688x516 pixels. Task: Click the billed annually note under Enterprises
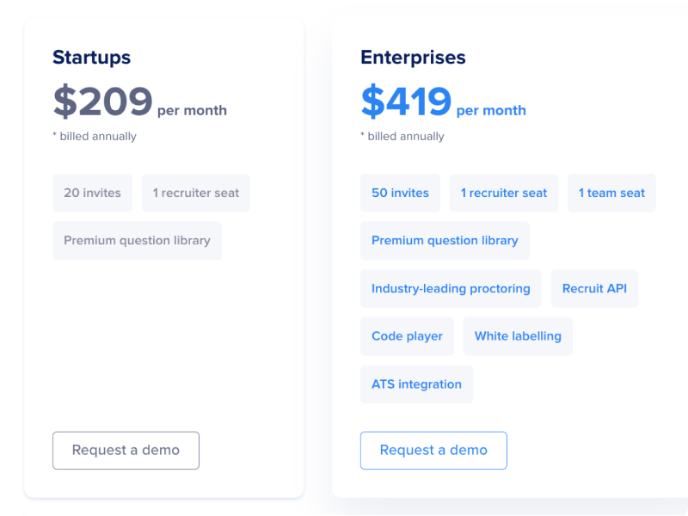[402, 136]
